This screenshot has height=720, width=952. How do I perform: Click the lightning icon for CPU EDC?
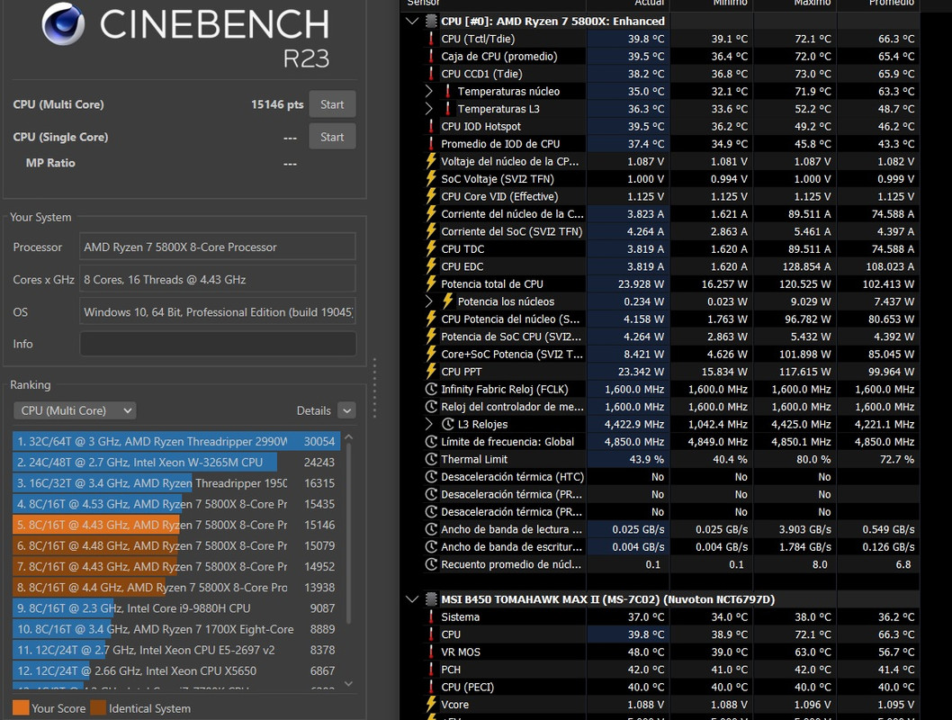click(431, 266)
